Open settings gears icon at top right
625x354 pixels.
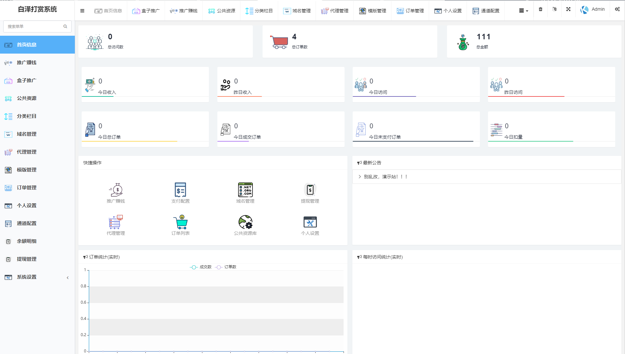[x=617, y=9]
